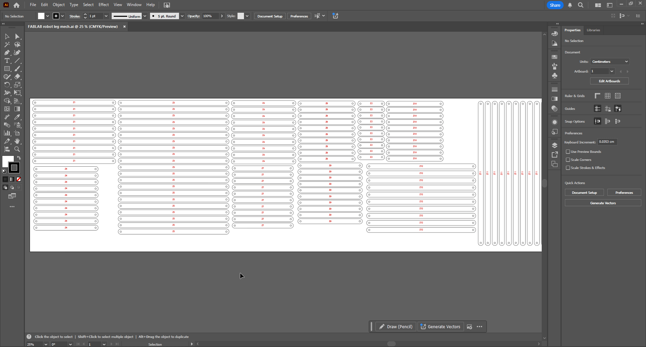Go to Illustrator Home screen
The width and height of the screenshot is (646, 347).
click(x=16, y=5)
